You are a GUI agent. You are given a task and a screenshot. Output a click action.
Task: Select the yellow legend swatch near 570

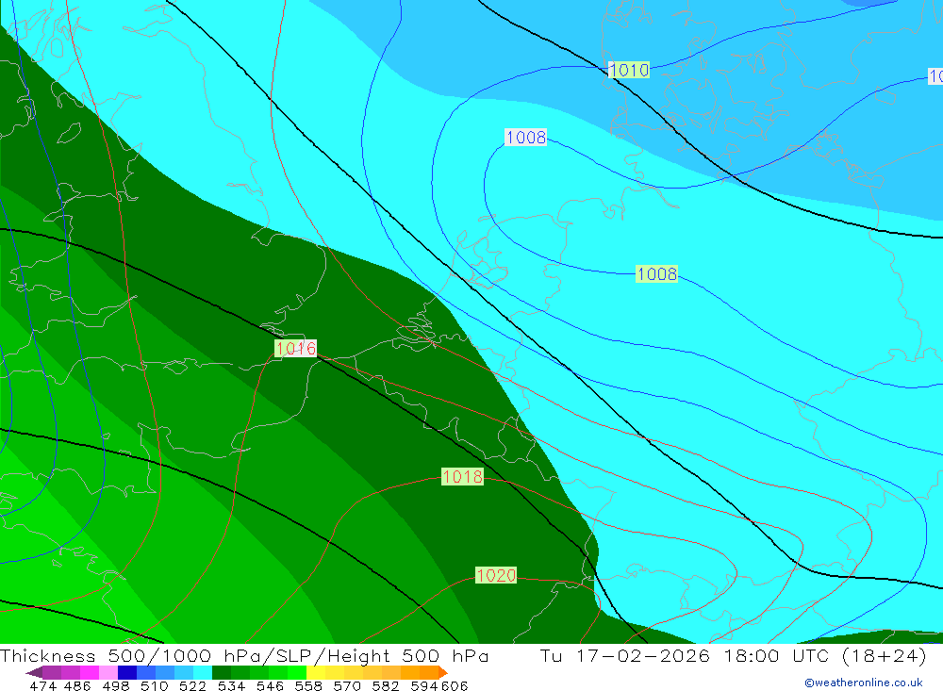[335, 672]
